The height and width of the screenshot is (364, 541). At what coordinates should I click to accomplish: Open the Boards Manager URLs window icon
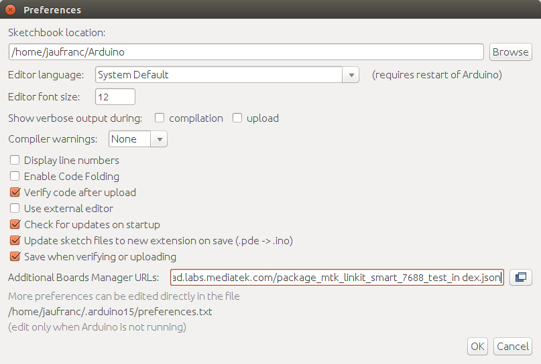521,277
